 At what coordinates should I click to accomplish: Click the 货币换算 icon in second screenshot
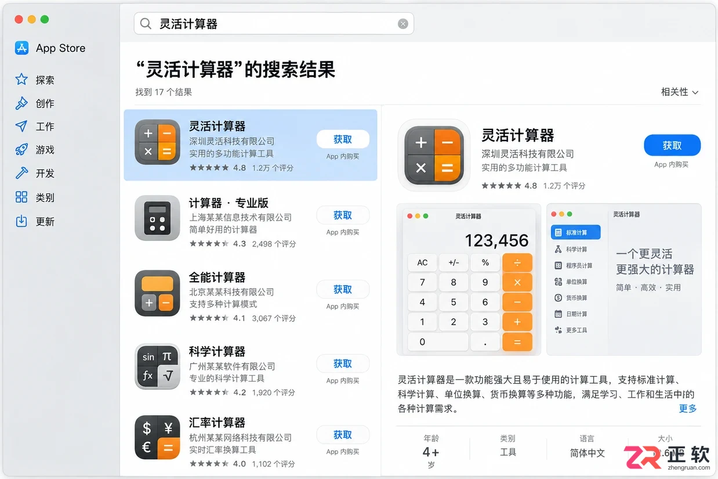[x=558, y=298]
